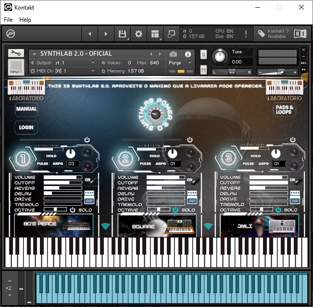313x307 pixels.
Task: Click the NI logo
Action: (300, 34)
